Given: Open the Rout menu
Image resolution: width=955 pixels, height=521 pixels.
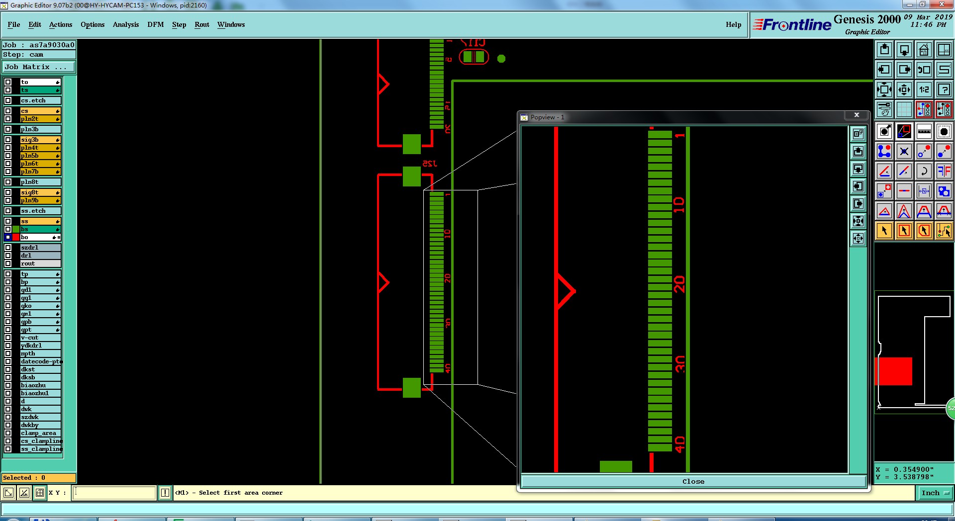Looking at the screenshot, I should [202, 24].
